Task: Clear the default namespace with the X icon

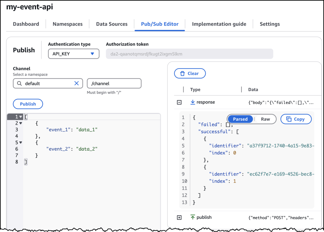Action: tap(76, 83)
